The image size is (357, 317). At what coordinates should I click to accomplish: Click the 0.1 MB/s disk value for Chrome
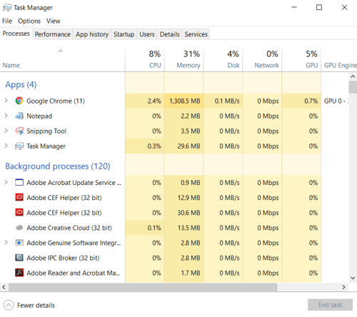[227, 101]
